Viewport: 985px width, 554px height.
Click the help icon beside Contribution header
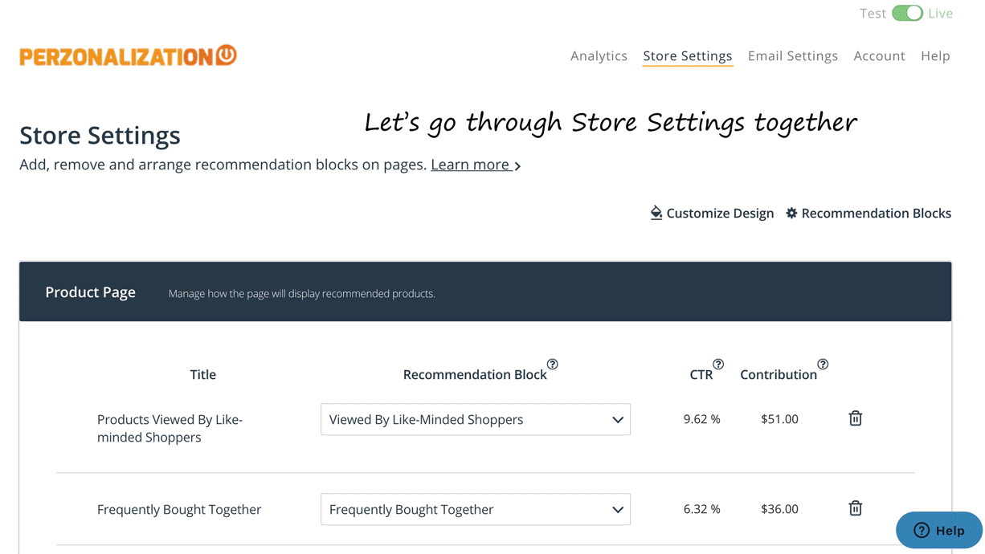[823, 365]
